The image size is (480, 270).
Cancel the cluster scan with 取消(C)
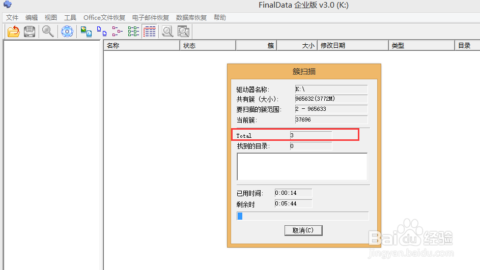(303, 230)
